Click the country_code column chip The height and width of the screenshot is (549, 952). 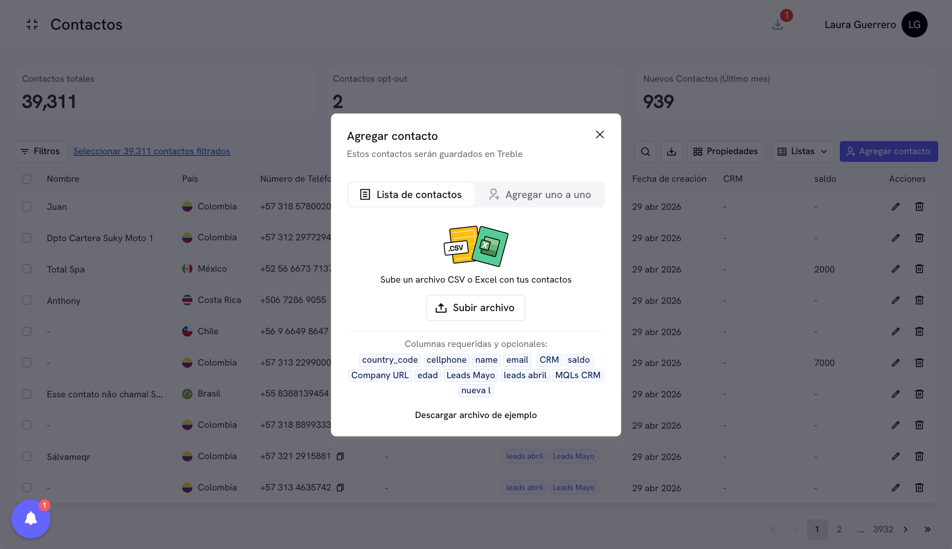[x=390, y=360]
